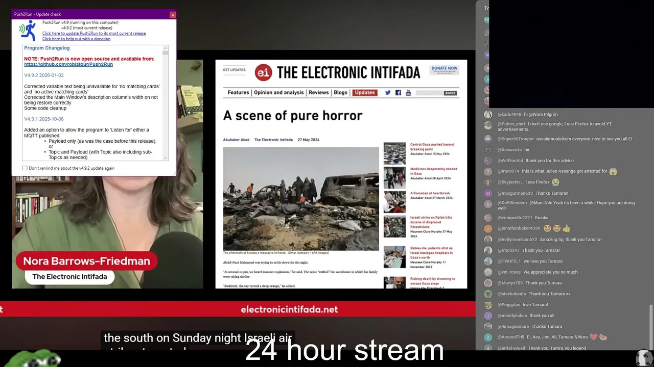Open 'Israel strike on Rafah kills dozens' link
This screenshot has height=367, width=654.
click(431, 222)
